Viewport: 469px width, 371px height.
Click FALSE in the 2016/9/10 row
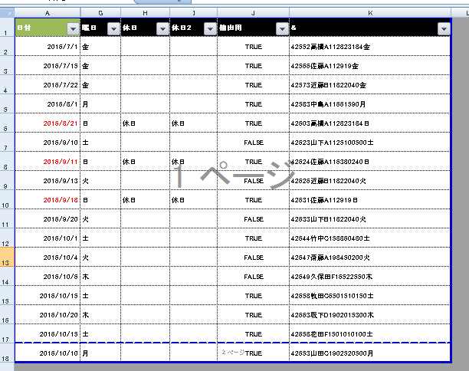pyautogui.click(x=254, y=142)
